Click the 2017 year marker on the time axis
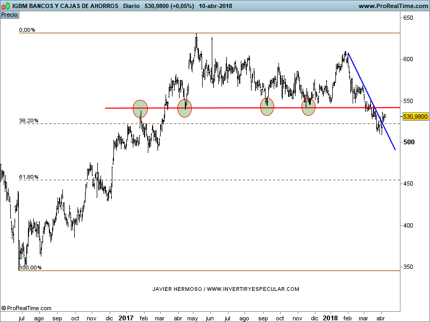 click(x=126, y=318)
